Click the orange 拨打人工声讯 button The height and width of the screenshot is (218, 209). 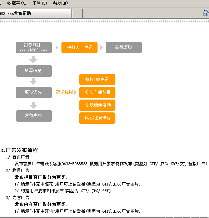click(x=79, y=47)
